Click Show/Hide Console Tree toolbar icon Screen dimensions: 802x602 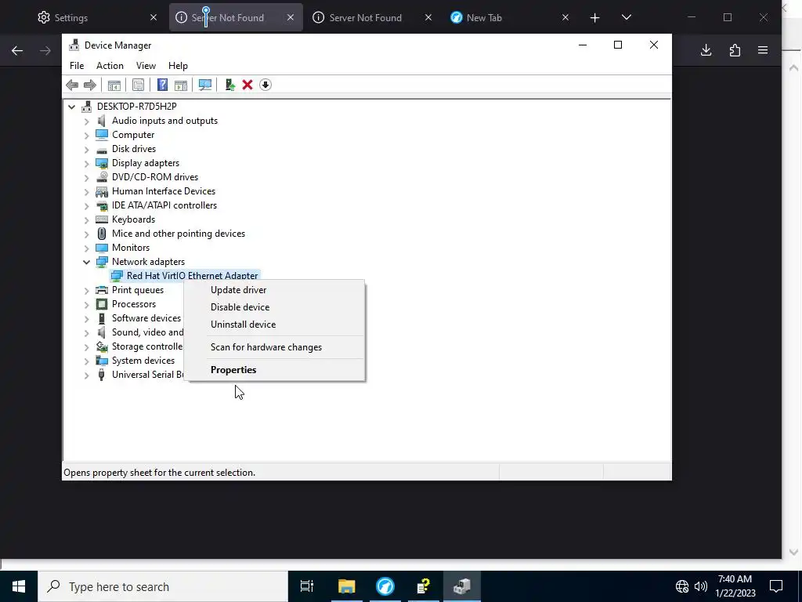click(114, 85)
